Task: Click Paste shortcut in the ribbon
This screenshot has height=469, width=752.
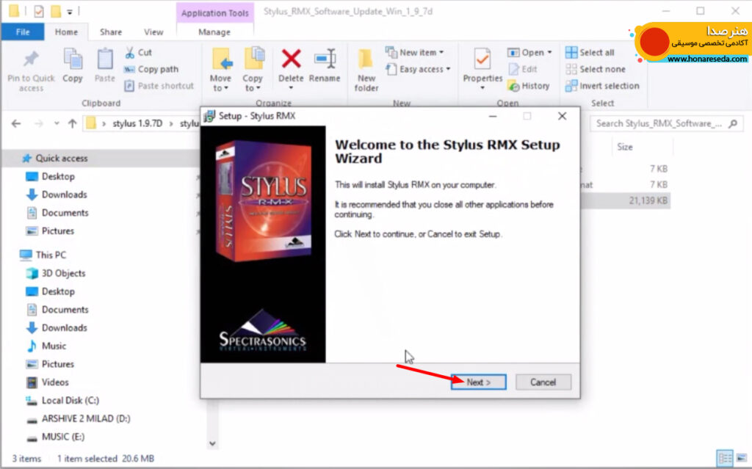Action: (159, 87)
